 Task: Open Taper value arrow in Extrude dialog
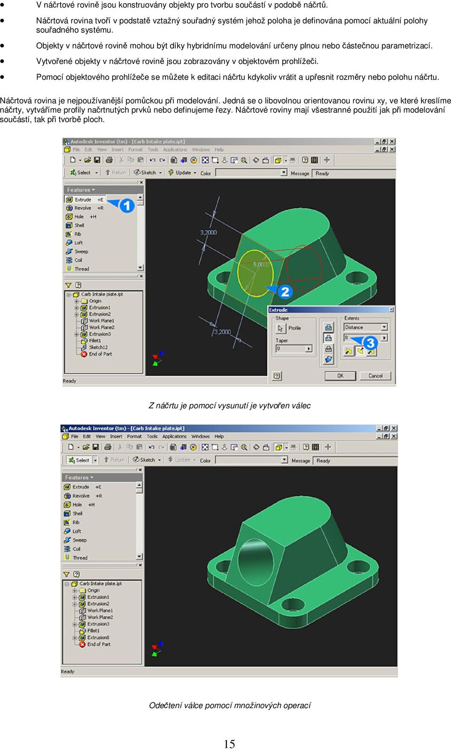pyautogui.click(x=309, y=348)
